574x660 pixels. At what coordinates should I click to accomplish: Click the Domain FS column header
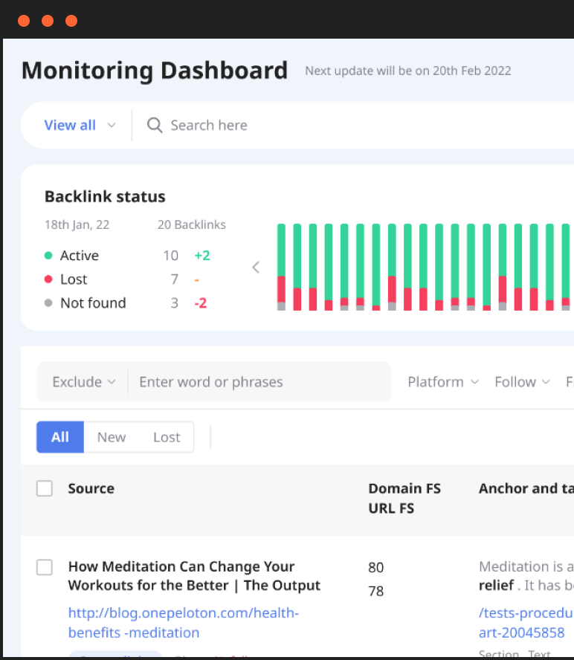404,488
